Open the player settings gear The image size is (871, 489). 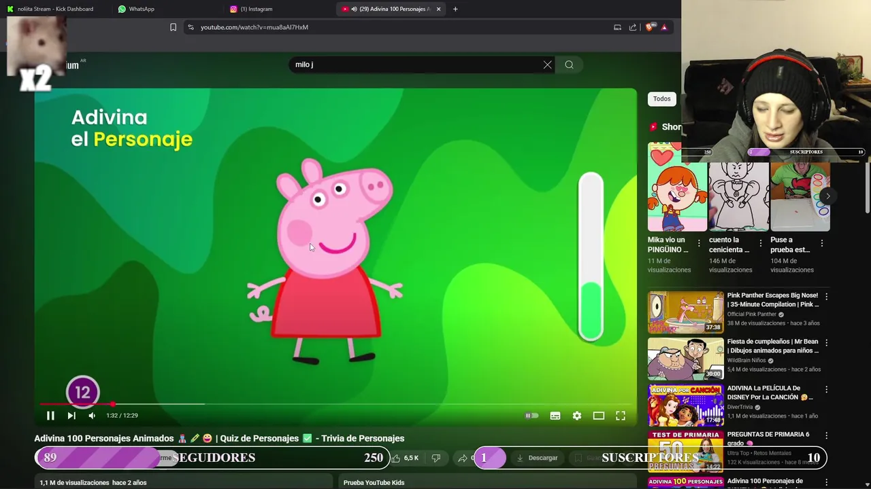coord(577,416)
